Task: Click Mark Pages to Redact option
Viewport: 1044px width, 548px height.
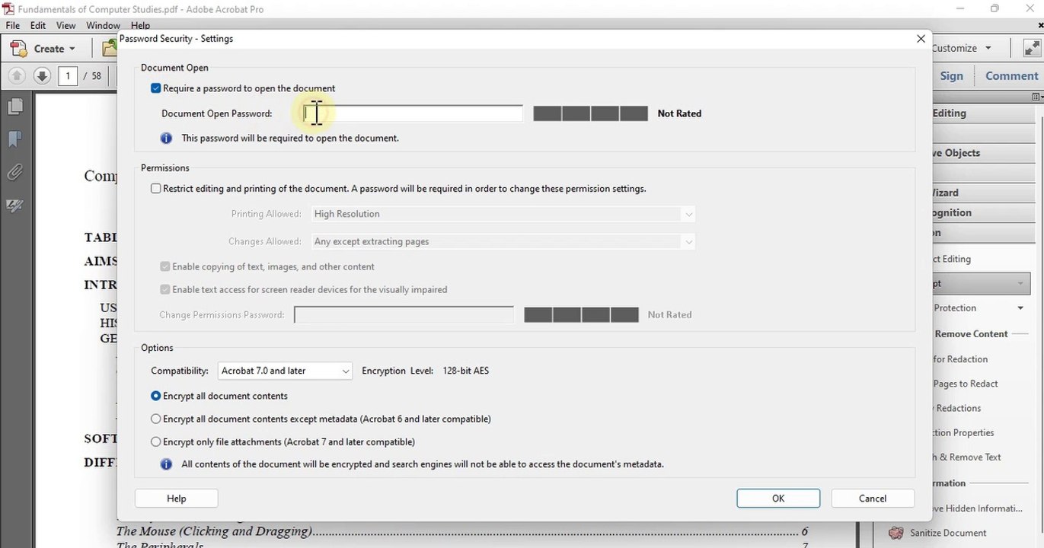Action: pos(966,384)
